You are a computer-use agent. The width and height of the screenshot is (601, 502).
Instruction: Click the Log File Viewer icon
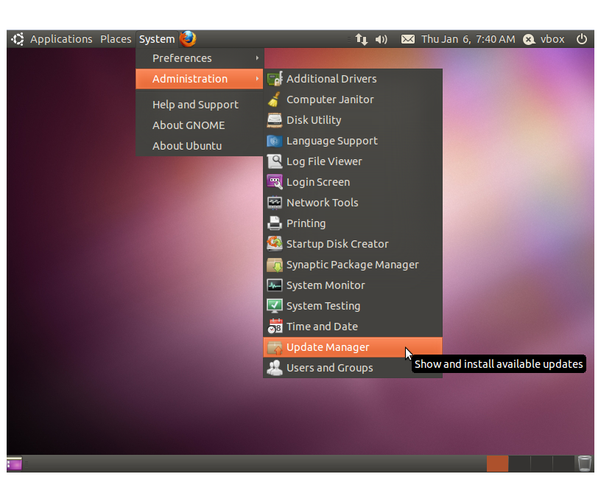click(x=275, y=161)
